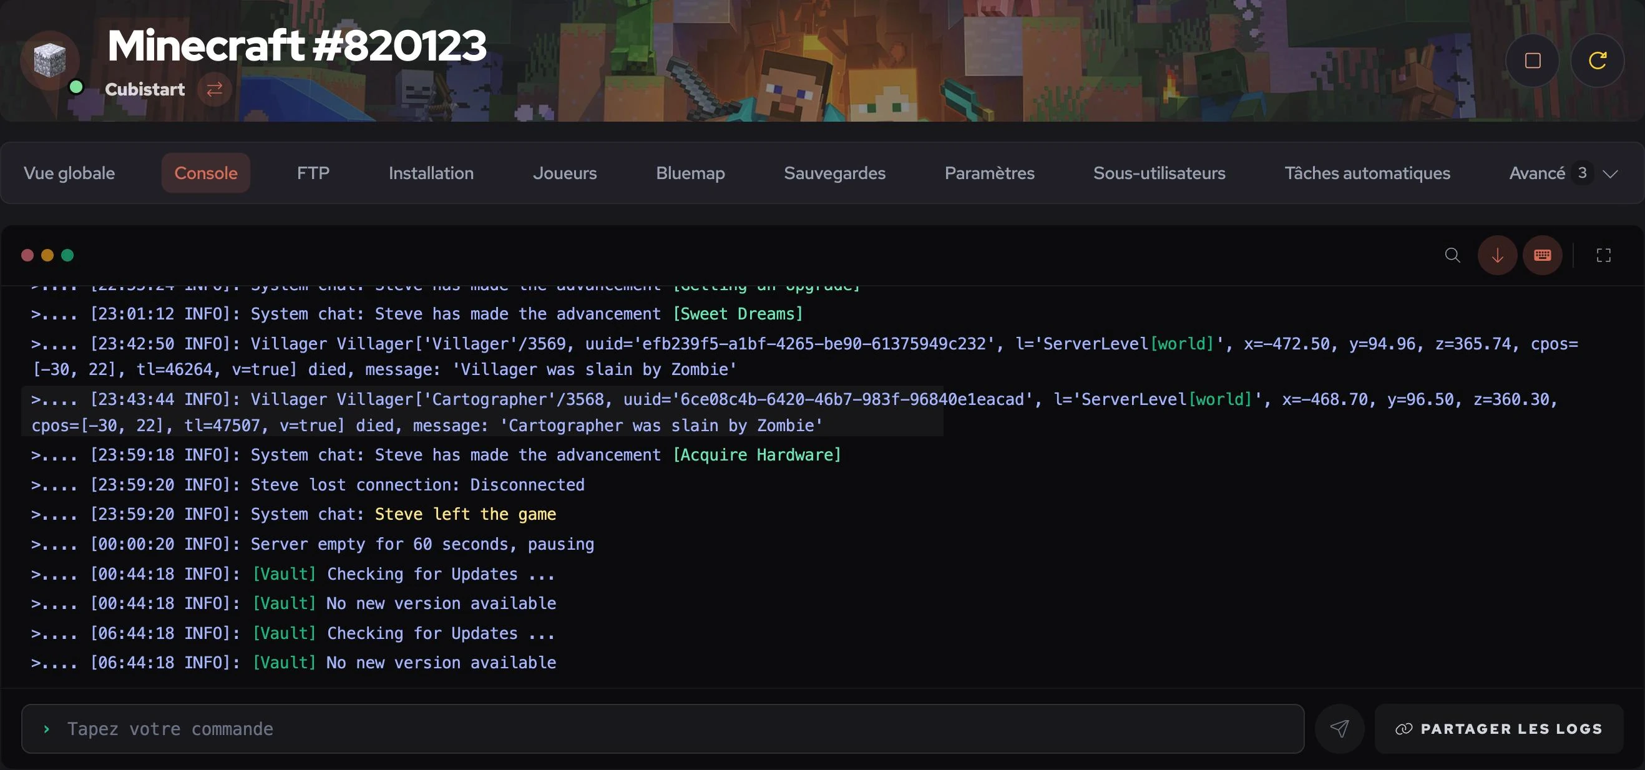1645x770 pixels.
Task: Expand console to fullscreen
Action: coord(1603,255)
